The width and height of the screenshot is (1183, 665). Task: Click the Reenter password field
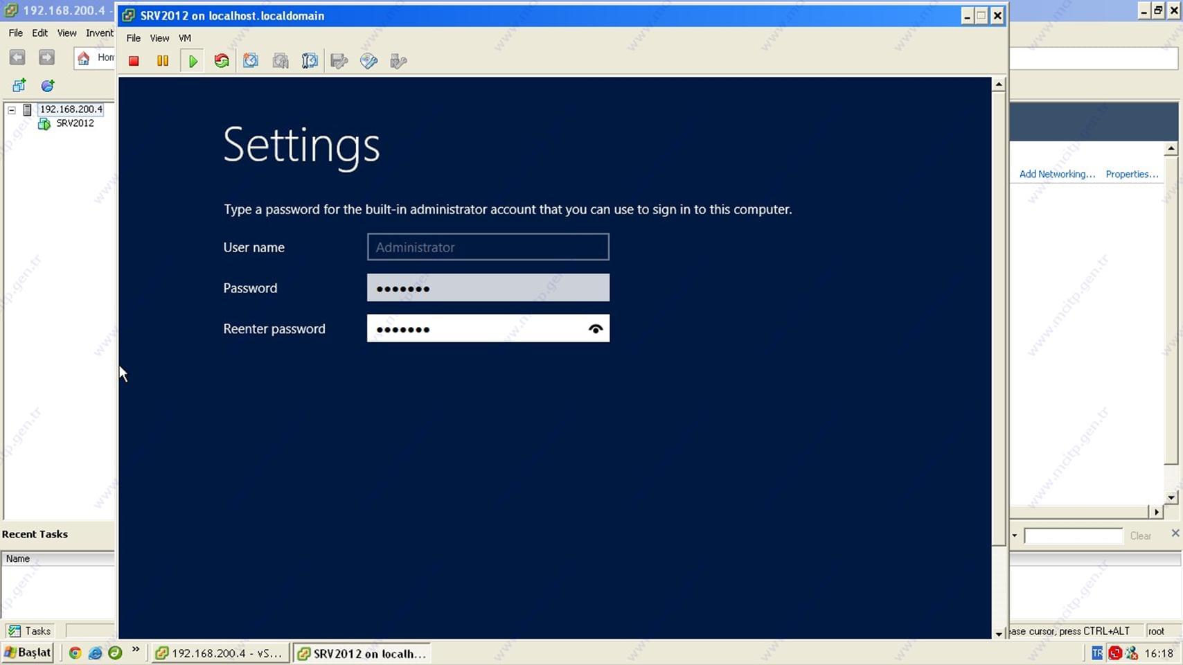[488, 328]
